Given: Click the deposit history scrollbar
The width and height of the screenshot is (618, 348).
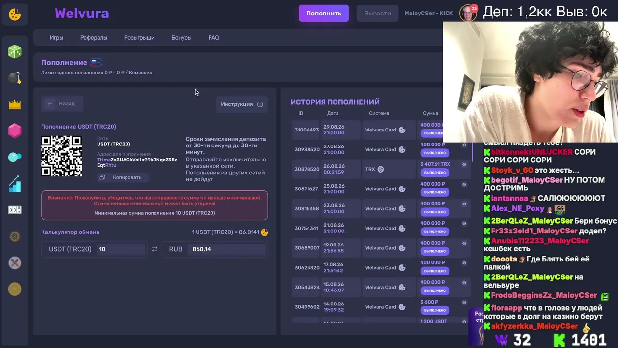Looking at the screenshot, I should coord(472,141).
